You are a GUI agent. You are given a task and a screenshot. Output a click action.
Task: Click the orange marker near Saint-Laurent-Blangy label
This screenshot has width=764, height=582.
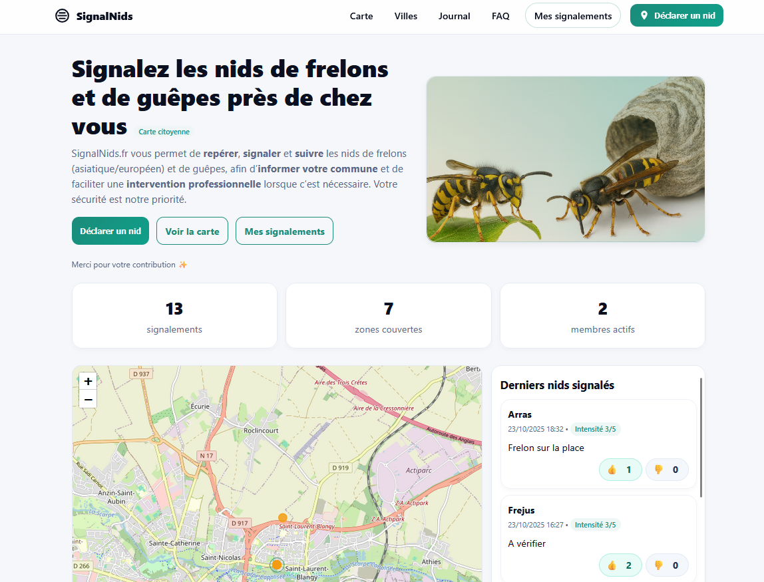point(283,517)
